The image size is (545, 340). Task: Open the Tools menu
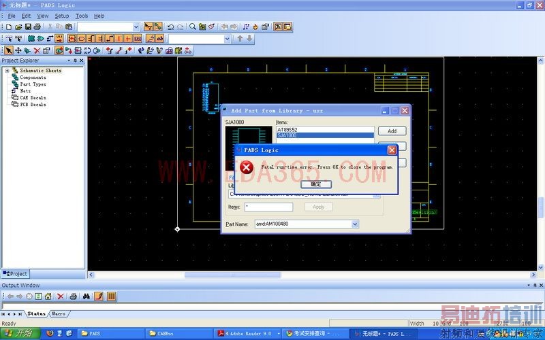click(82, 16)
